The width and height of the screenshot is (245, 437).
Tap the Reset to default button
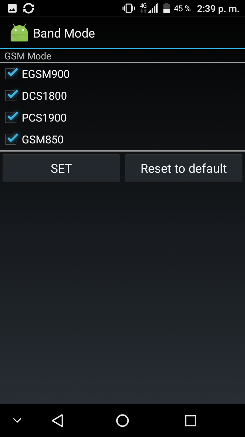(184, 168)
